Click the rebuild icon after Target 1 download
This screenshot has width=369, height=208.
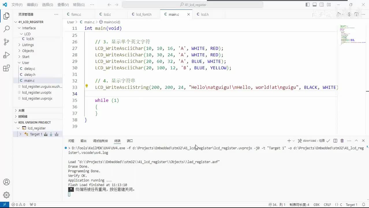click(57, 134)
